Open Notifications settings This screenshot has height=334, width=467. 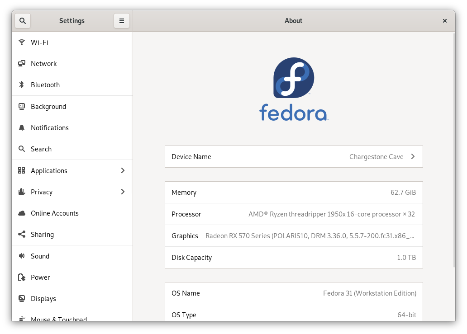click(72, 127)
